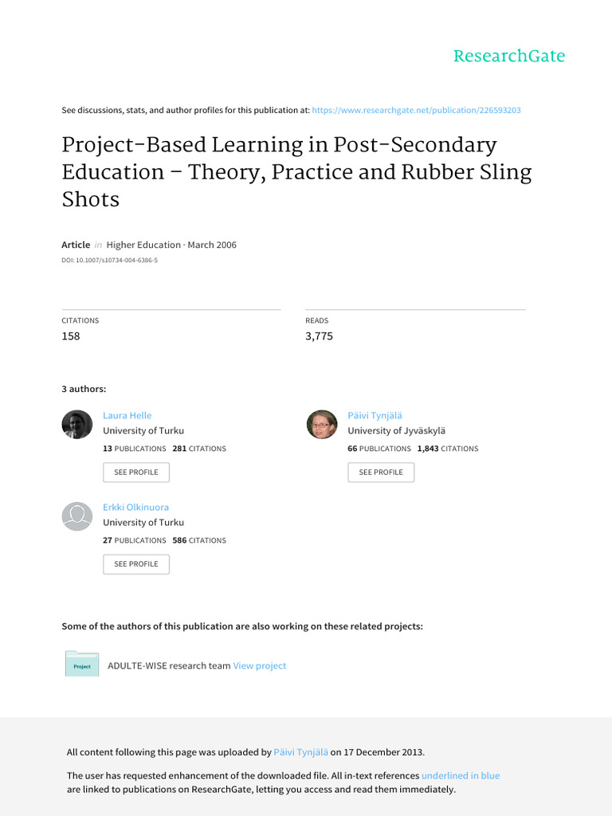Screen dimensions: 612x816
Task: Click Erkki Olkinuora's placeholder avatar icon
Action: pos(77,516)
